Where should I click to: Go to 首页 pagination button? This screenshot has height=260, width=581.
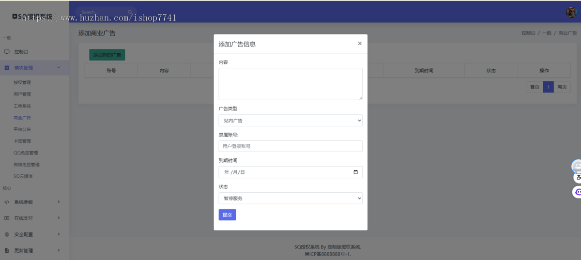coord(535,87)
